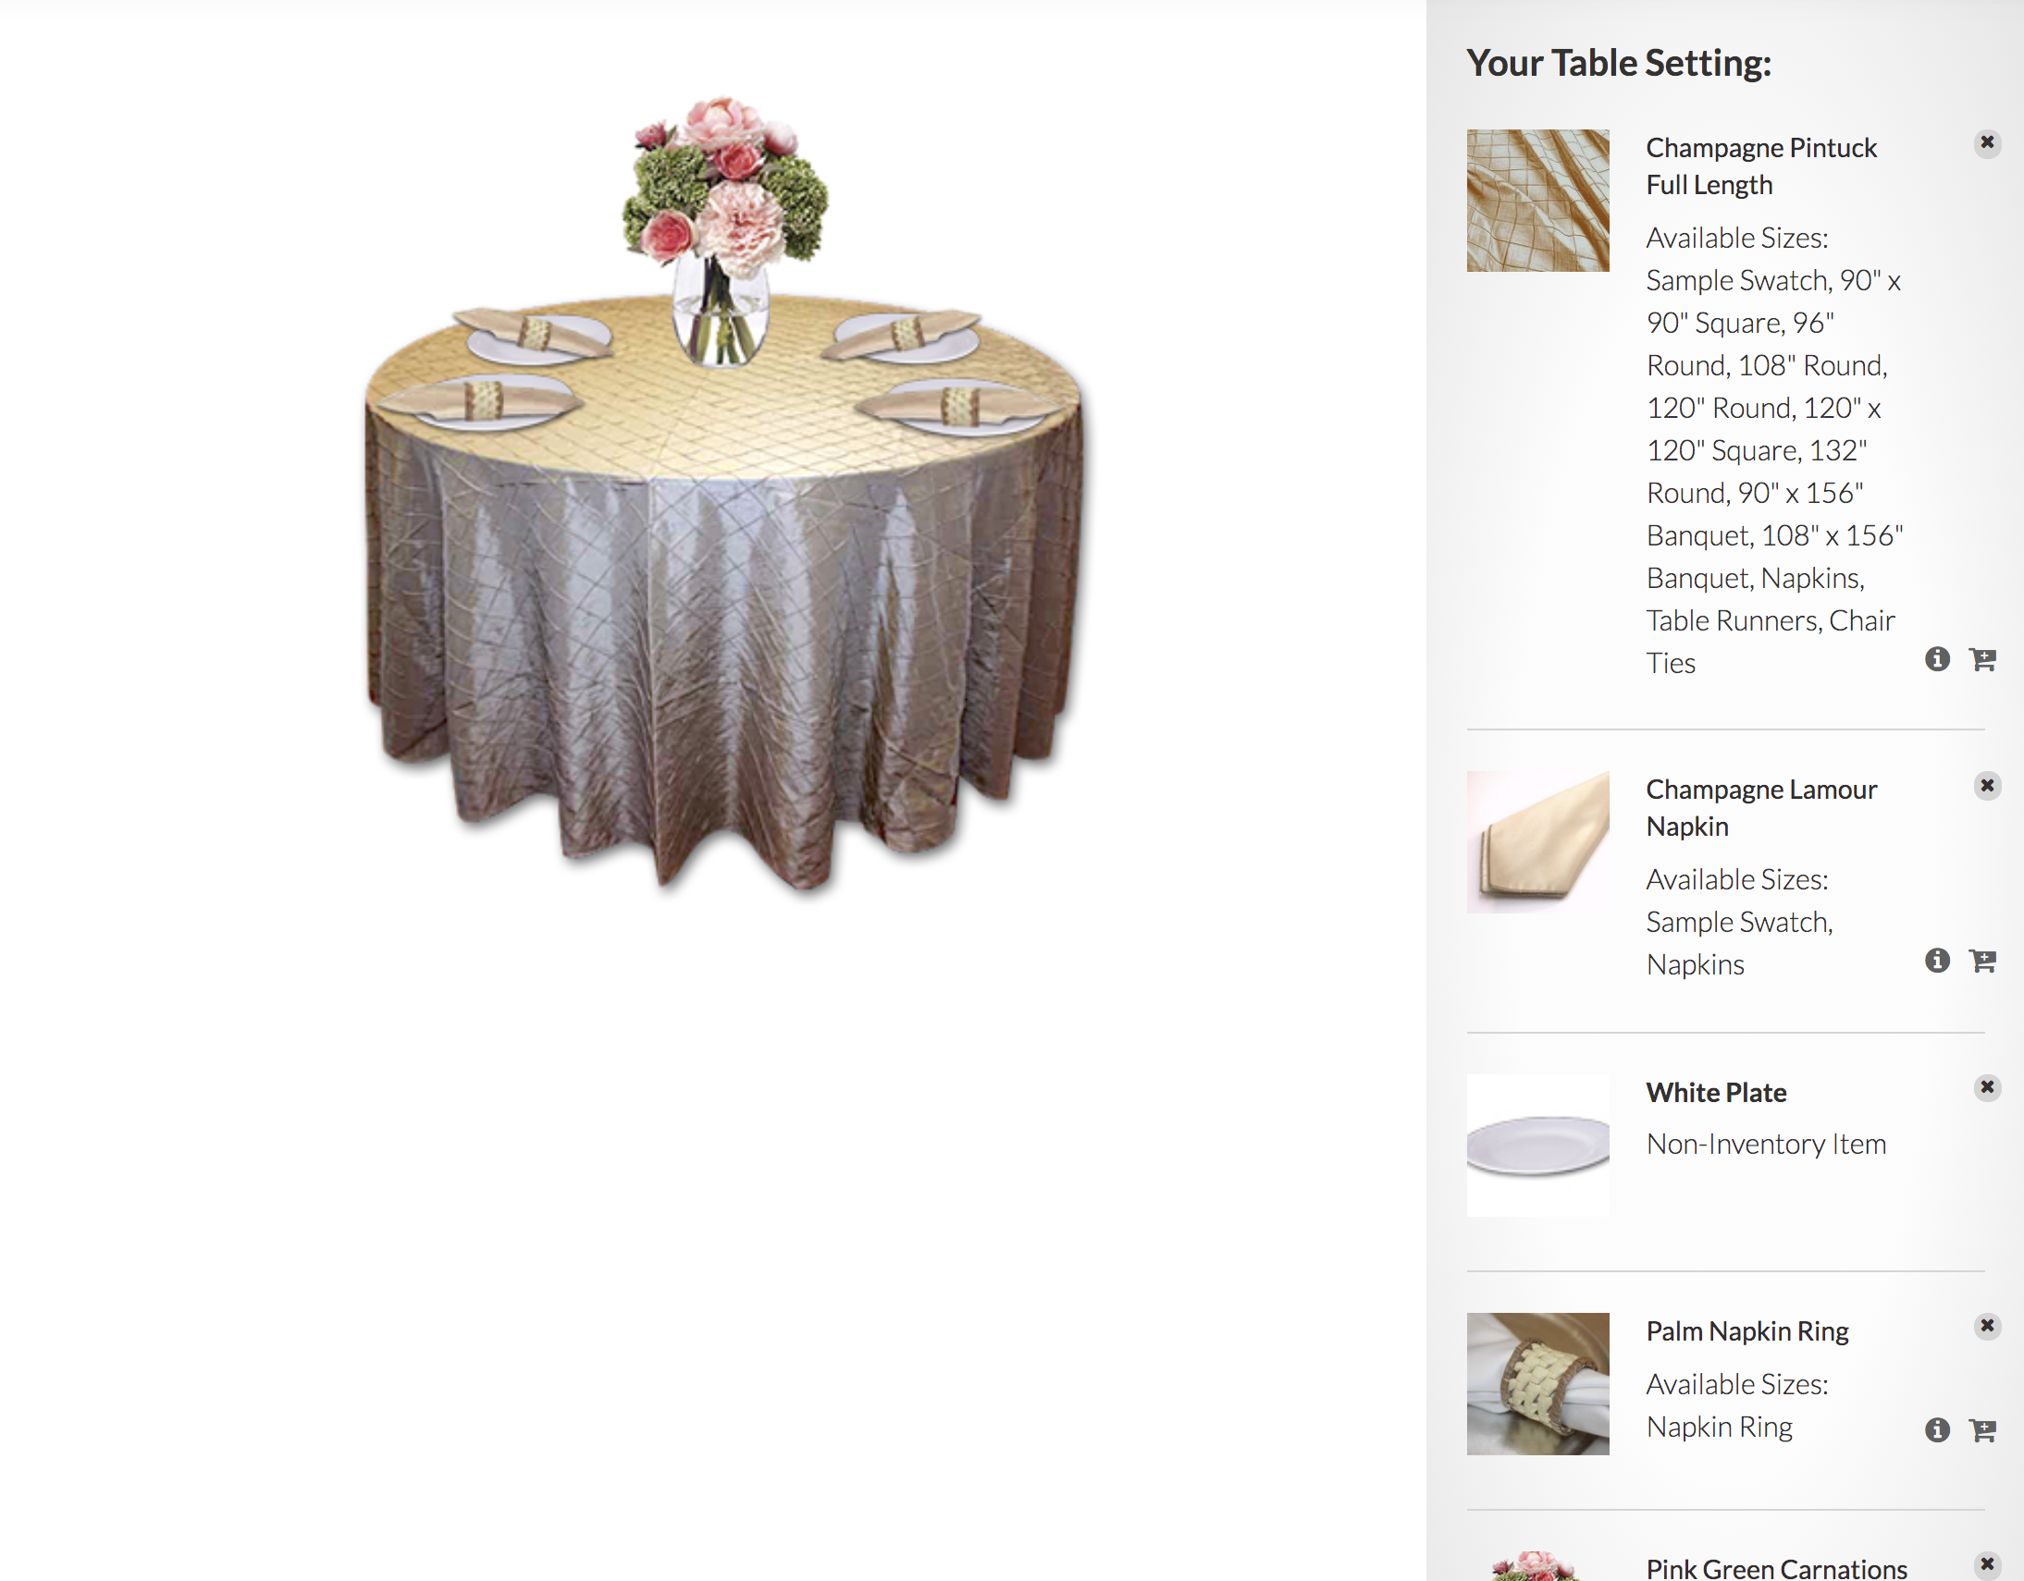Screen dimensions: 2024x1581
Task: Click Champagne Lamour Napkin thumbnail
Action: point(1537,842)
